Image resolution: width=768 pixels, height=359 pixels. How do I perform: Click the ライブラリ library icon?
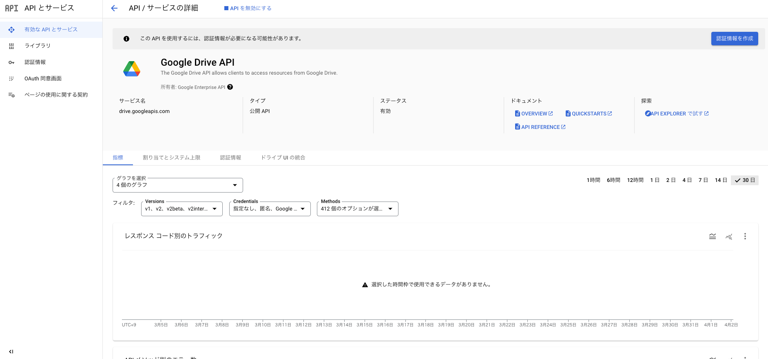coord(11,46)
